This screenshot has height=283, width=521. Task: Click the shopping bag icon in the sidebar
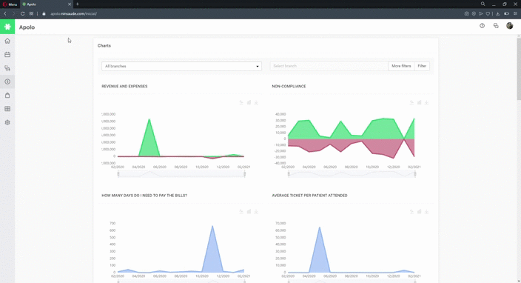pyautogui.click(x=7, y=96)
